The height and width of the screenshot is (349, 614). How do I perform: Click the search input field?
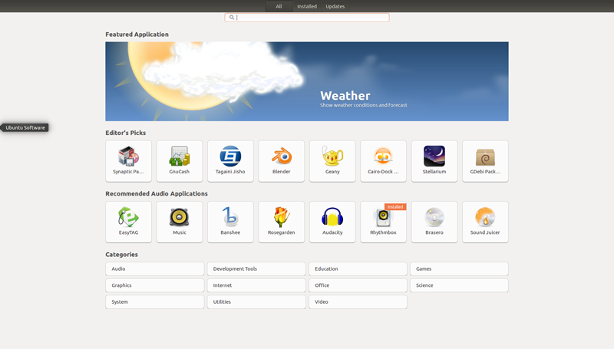tap(310, 17)
